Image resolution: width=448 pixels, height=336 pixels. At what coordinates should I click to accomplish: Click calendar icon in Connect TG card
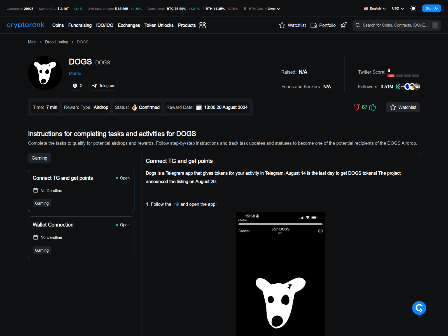tap(36, 190)
